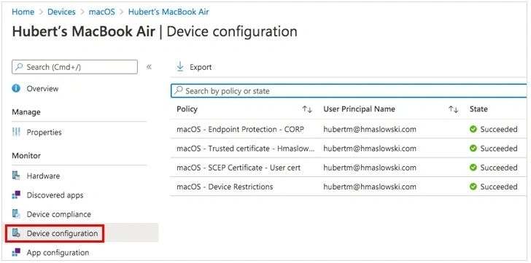531x263 pixels.
Task: Open macOS - SCEP Certificate - User cert
Action: coord(239,168)
